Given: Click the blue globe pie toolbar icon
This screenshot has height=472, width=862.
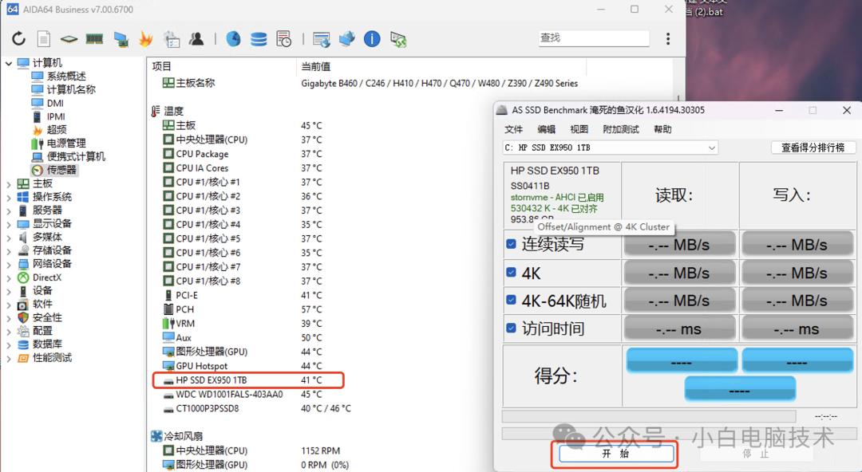Looking at the screenshot, I should coord(233,38).
